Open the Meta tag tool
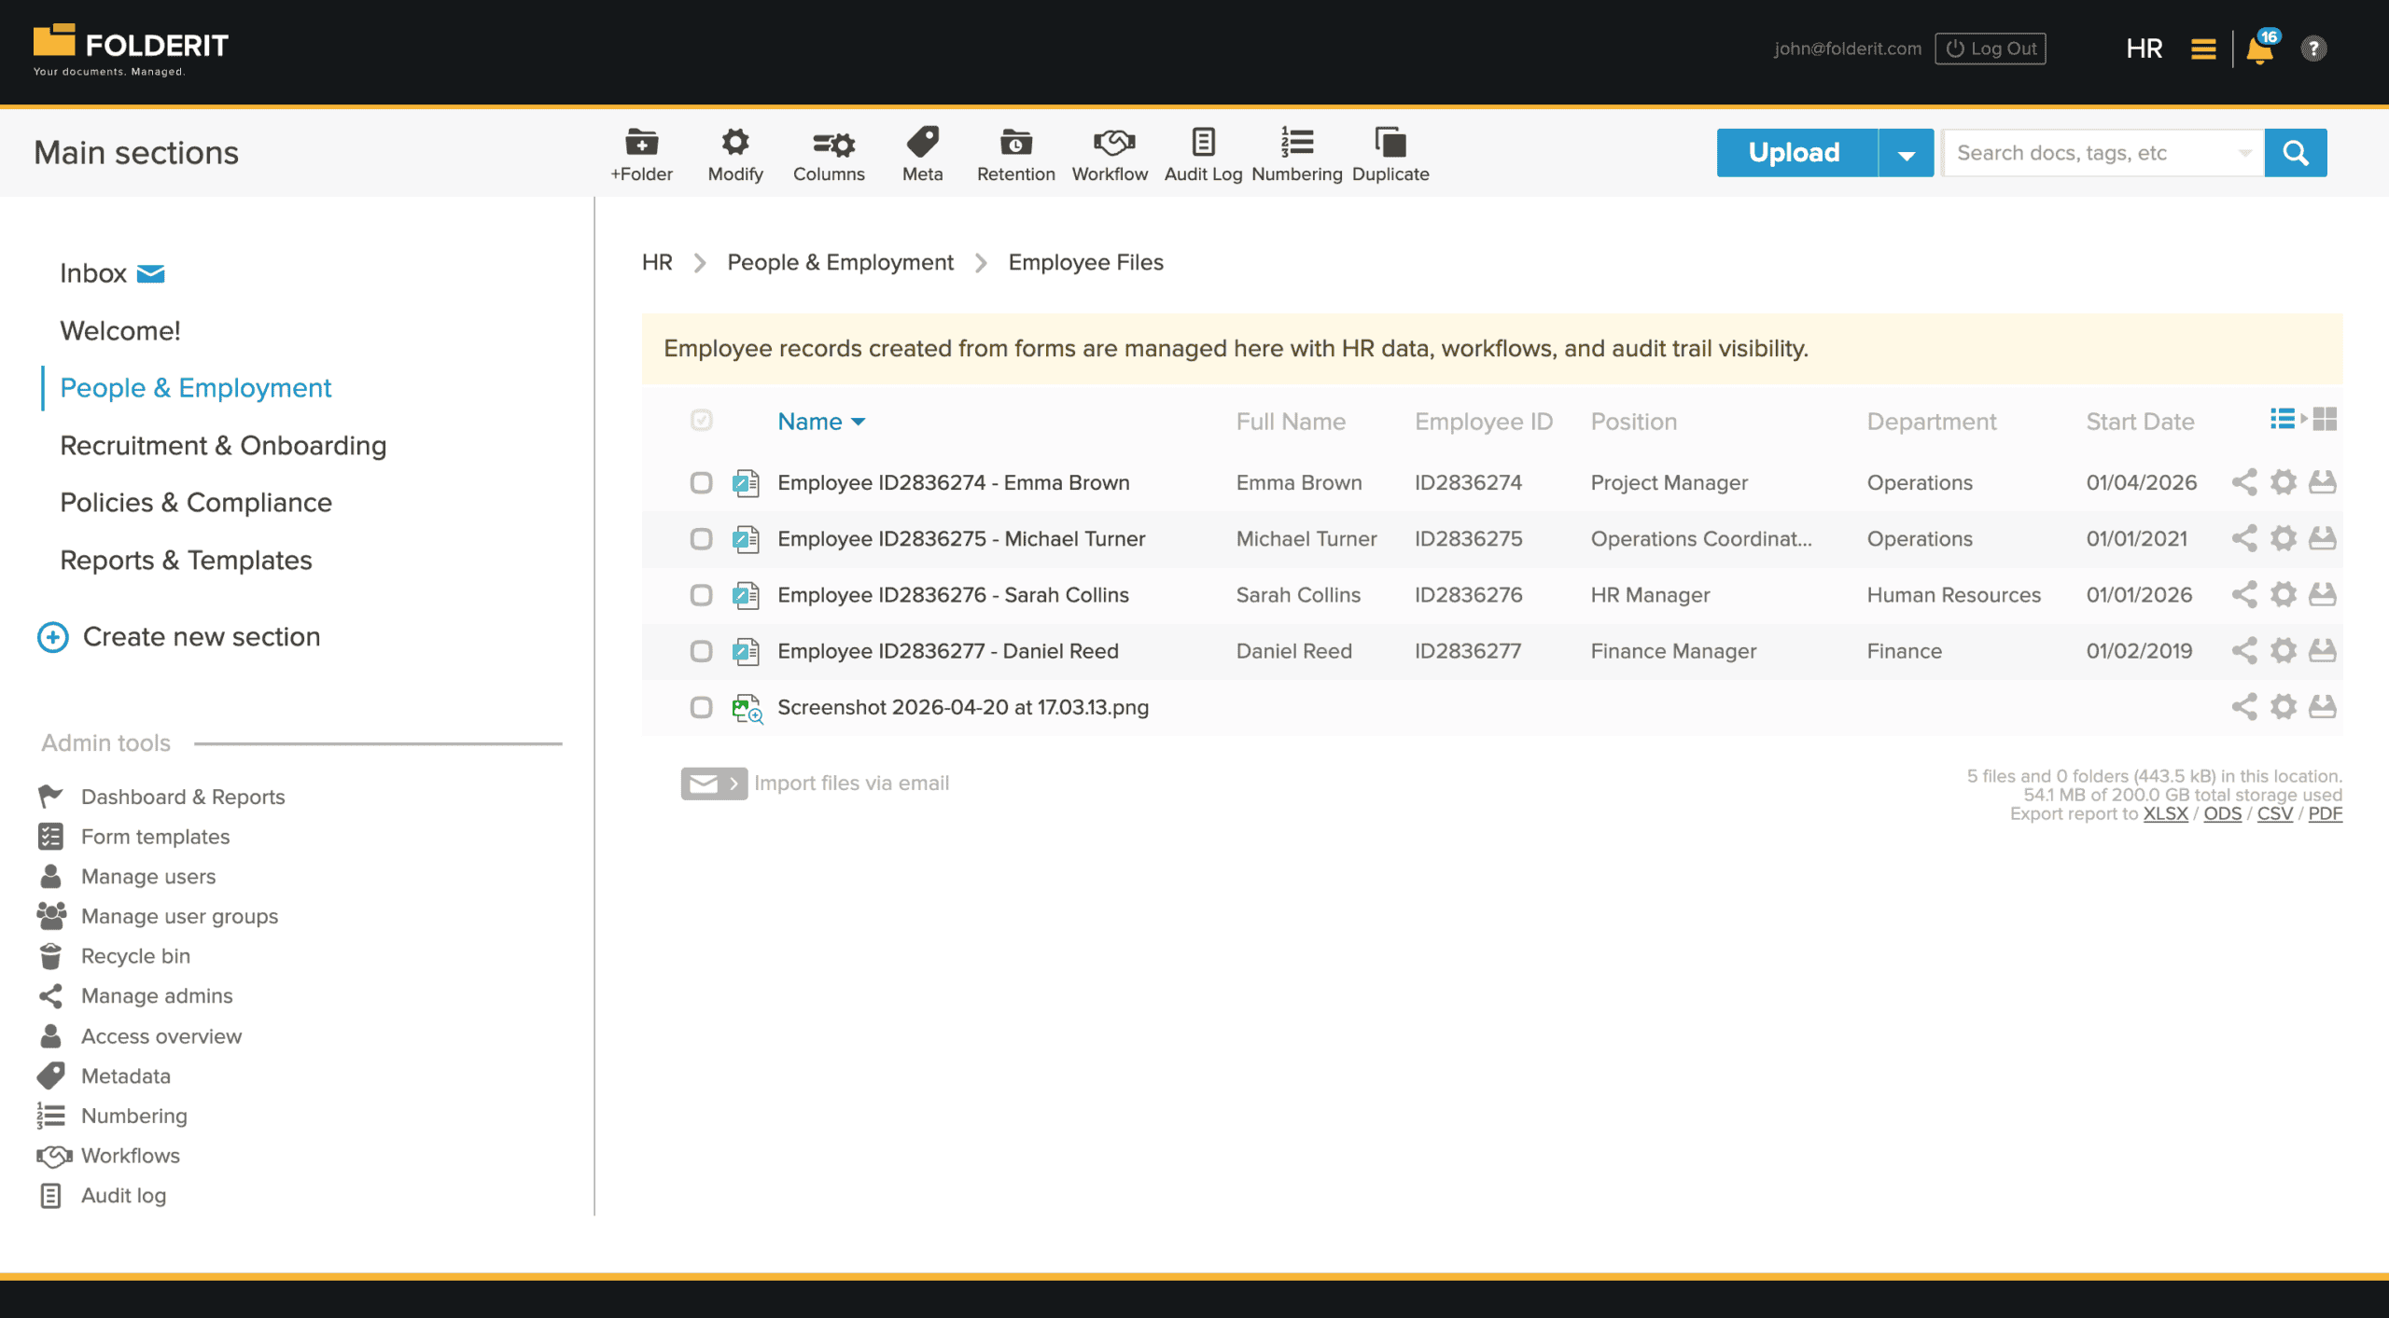The width and height of the screenshot is (2389, 1318). 922,154
